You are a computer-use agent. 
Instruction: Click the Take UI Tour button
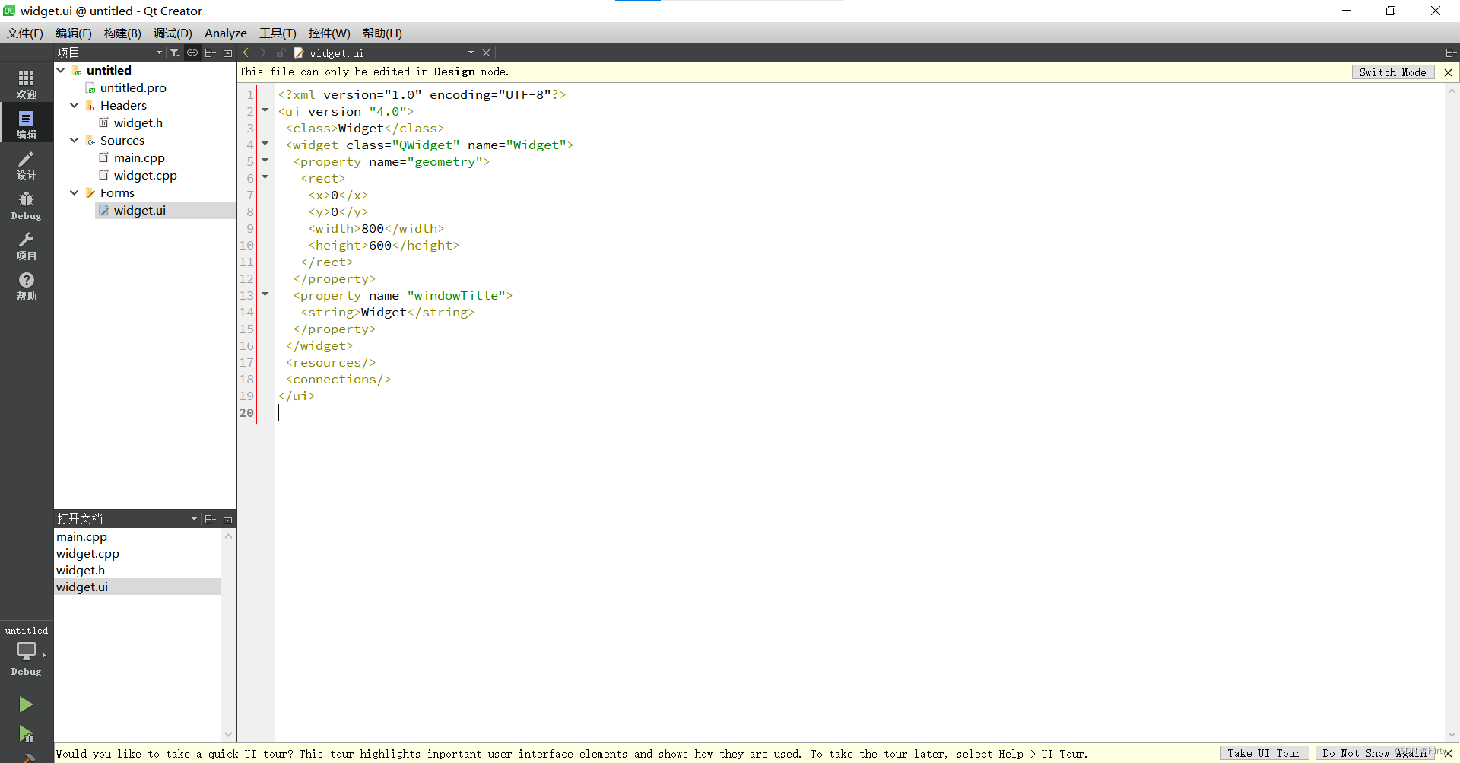point(1264,753)
